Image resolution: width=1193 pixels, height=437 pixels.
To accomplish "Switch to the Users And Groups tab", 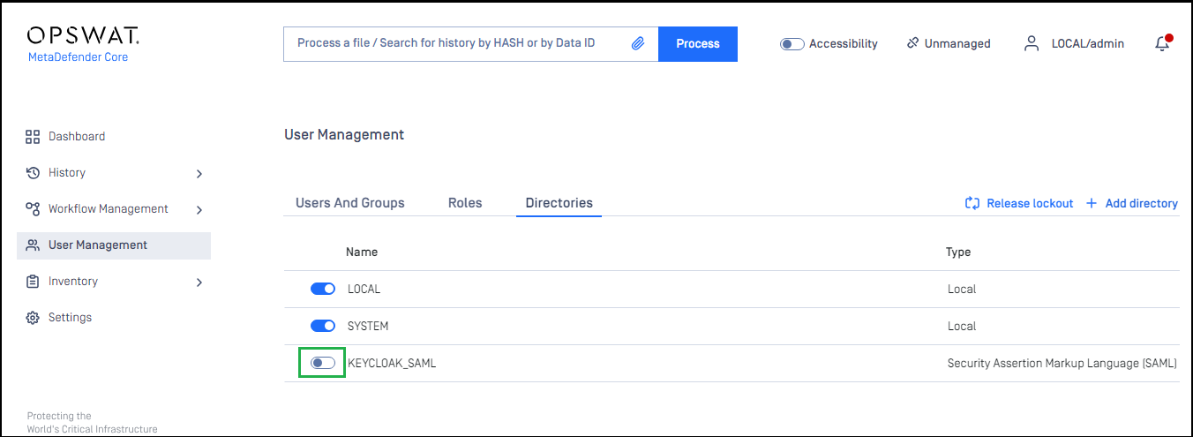I will [350, 203].
